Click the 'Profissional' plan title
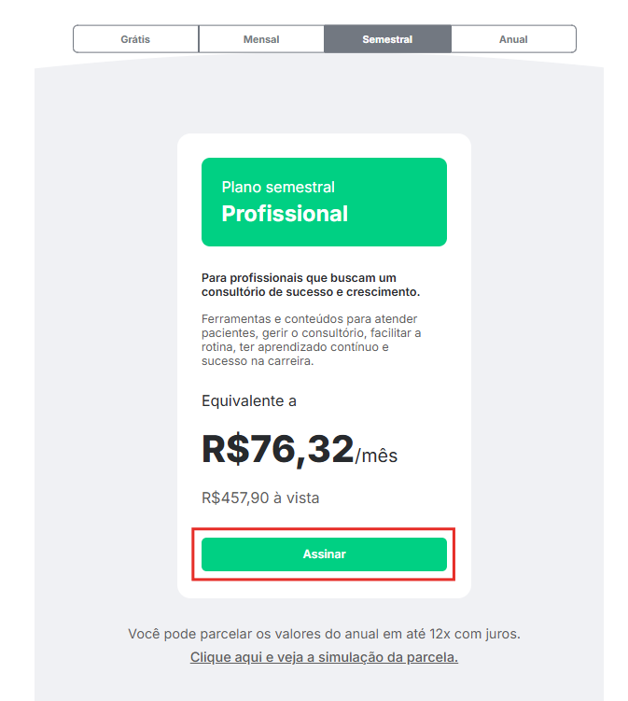The width and height of the screenshot is (628, 701). (285, 214)
